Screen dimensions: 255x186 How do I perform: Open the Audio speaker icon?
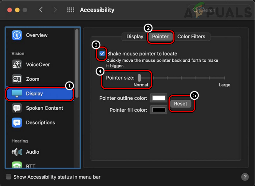(17, 152)
